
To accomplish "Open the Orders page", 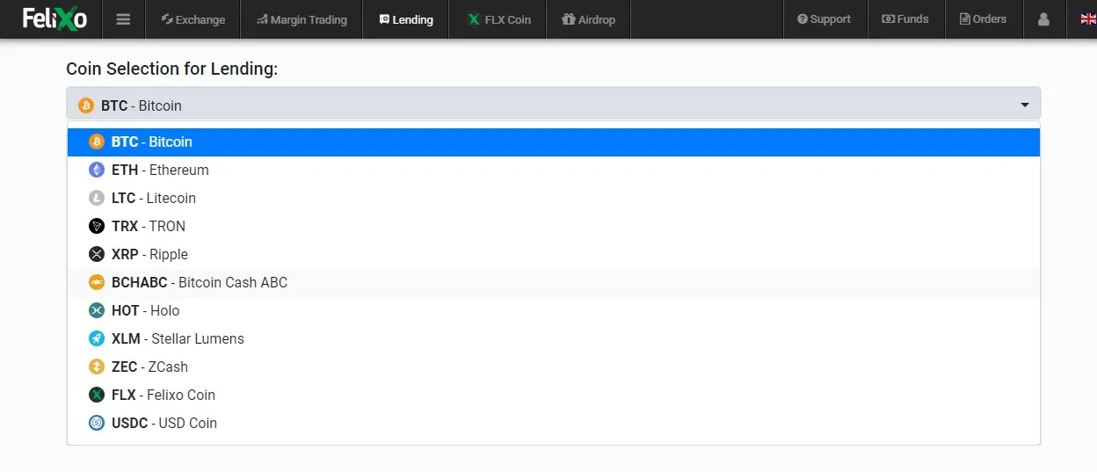I will tap(984, 19).
